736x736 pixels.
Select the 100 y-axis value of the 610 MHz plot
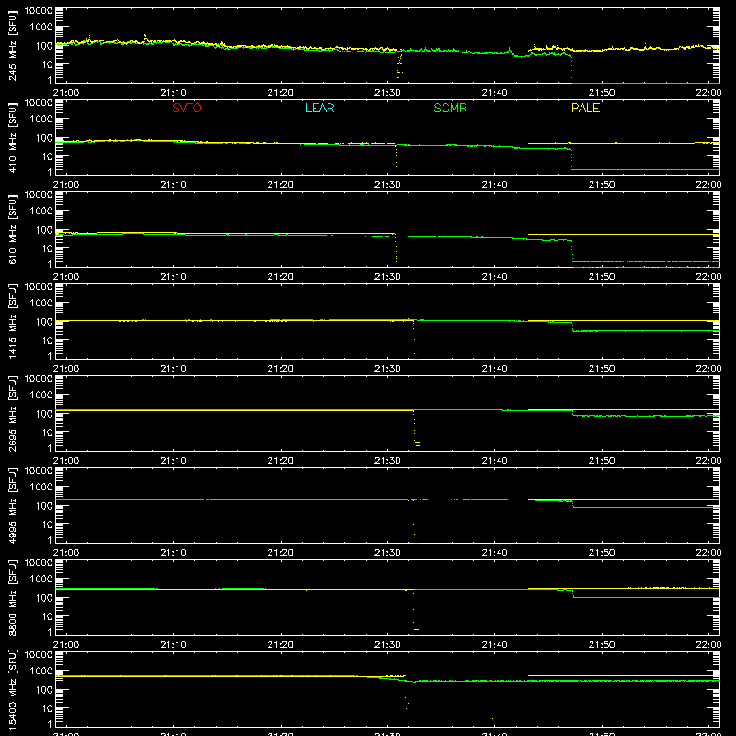44,229
